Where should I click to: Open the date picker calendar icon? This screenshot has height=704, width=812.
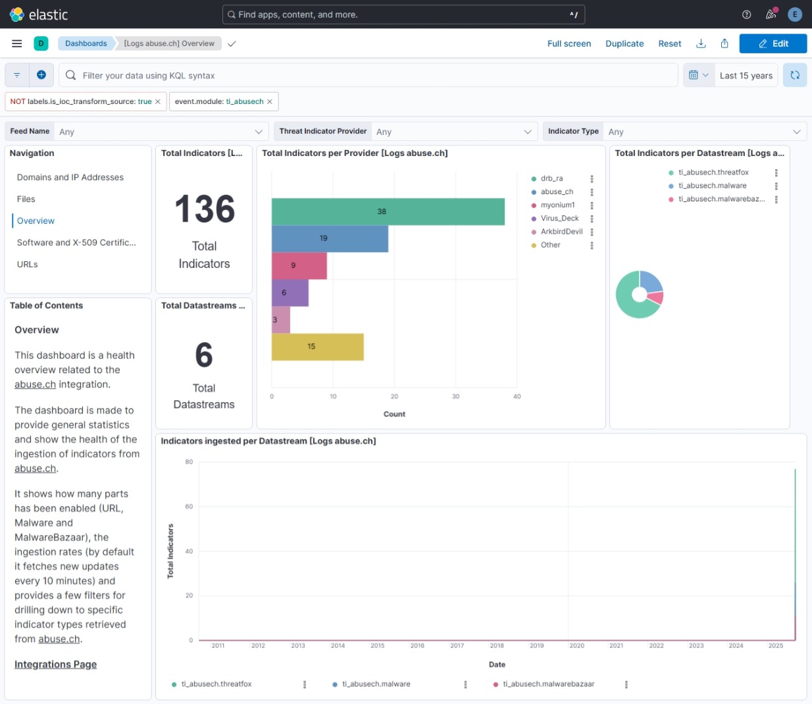(695, 75)
